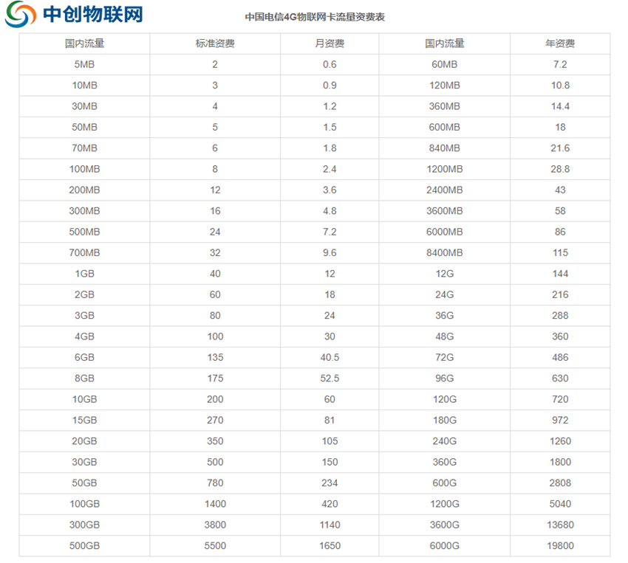628x563 pixels.
Task: Click the 6000G yearly traffic cell
Action: (x=444, y=546)
